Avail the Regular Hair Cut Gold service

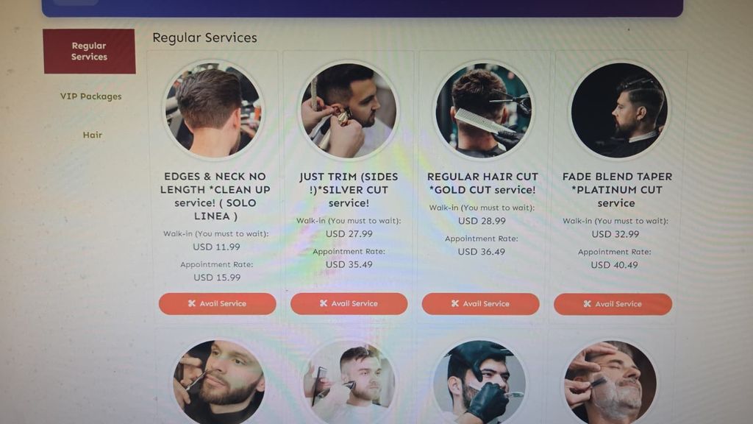pos(481,304)
